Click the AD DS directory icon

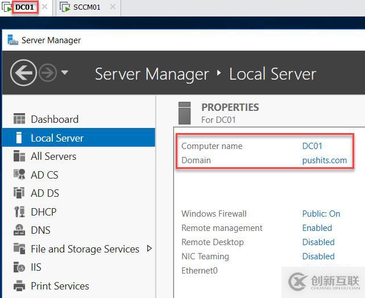click(x=19, y=193)
